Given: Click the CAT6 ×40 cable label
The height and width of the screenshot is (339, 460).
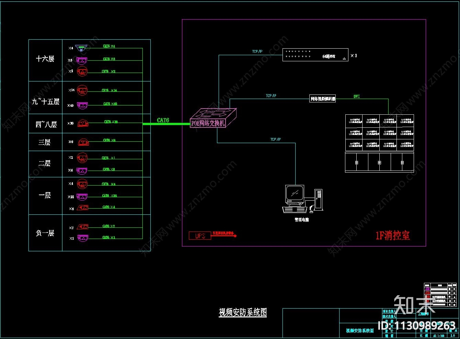Looking at the screenshot, I should click(110, 104).
